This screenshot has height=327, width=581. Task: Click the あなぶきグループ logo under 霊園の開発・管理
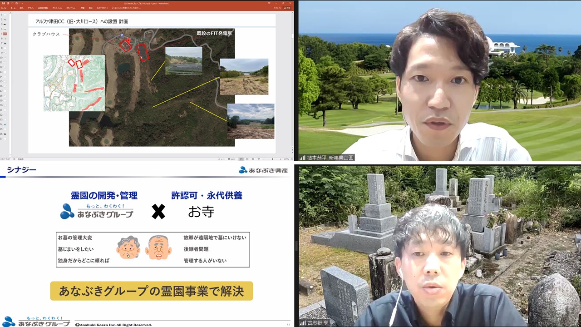(97, 211)
